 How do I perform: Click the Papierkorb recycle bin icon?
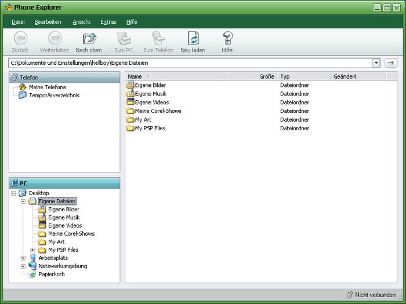tap(32, 274)
